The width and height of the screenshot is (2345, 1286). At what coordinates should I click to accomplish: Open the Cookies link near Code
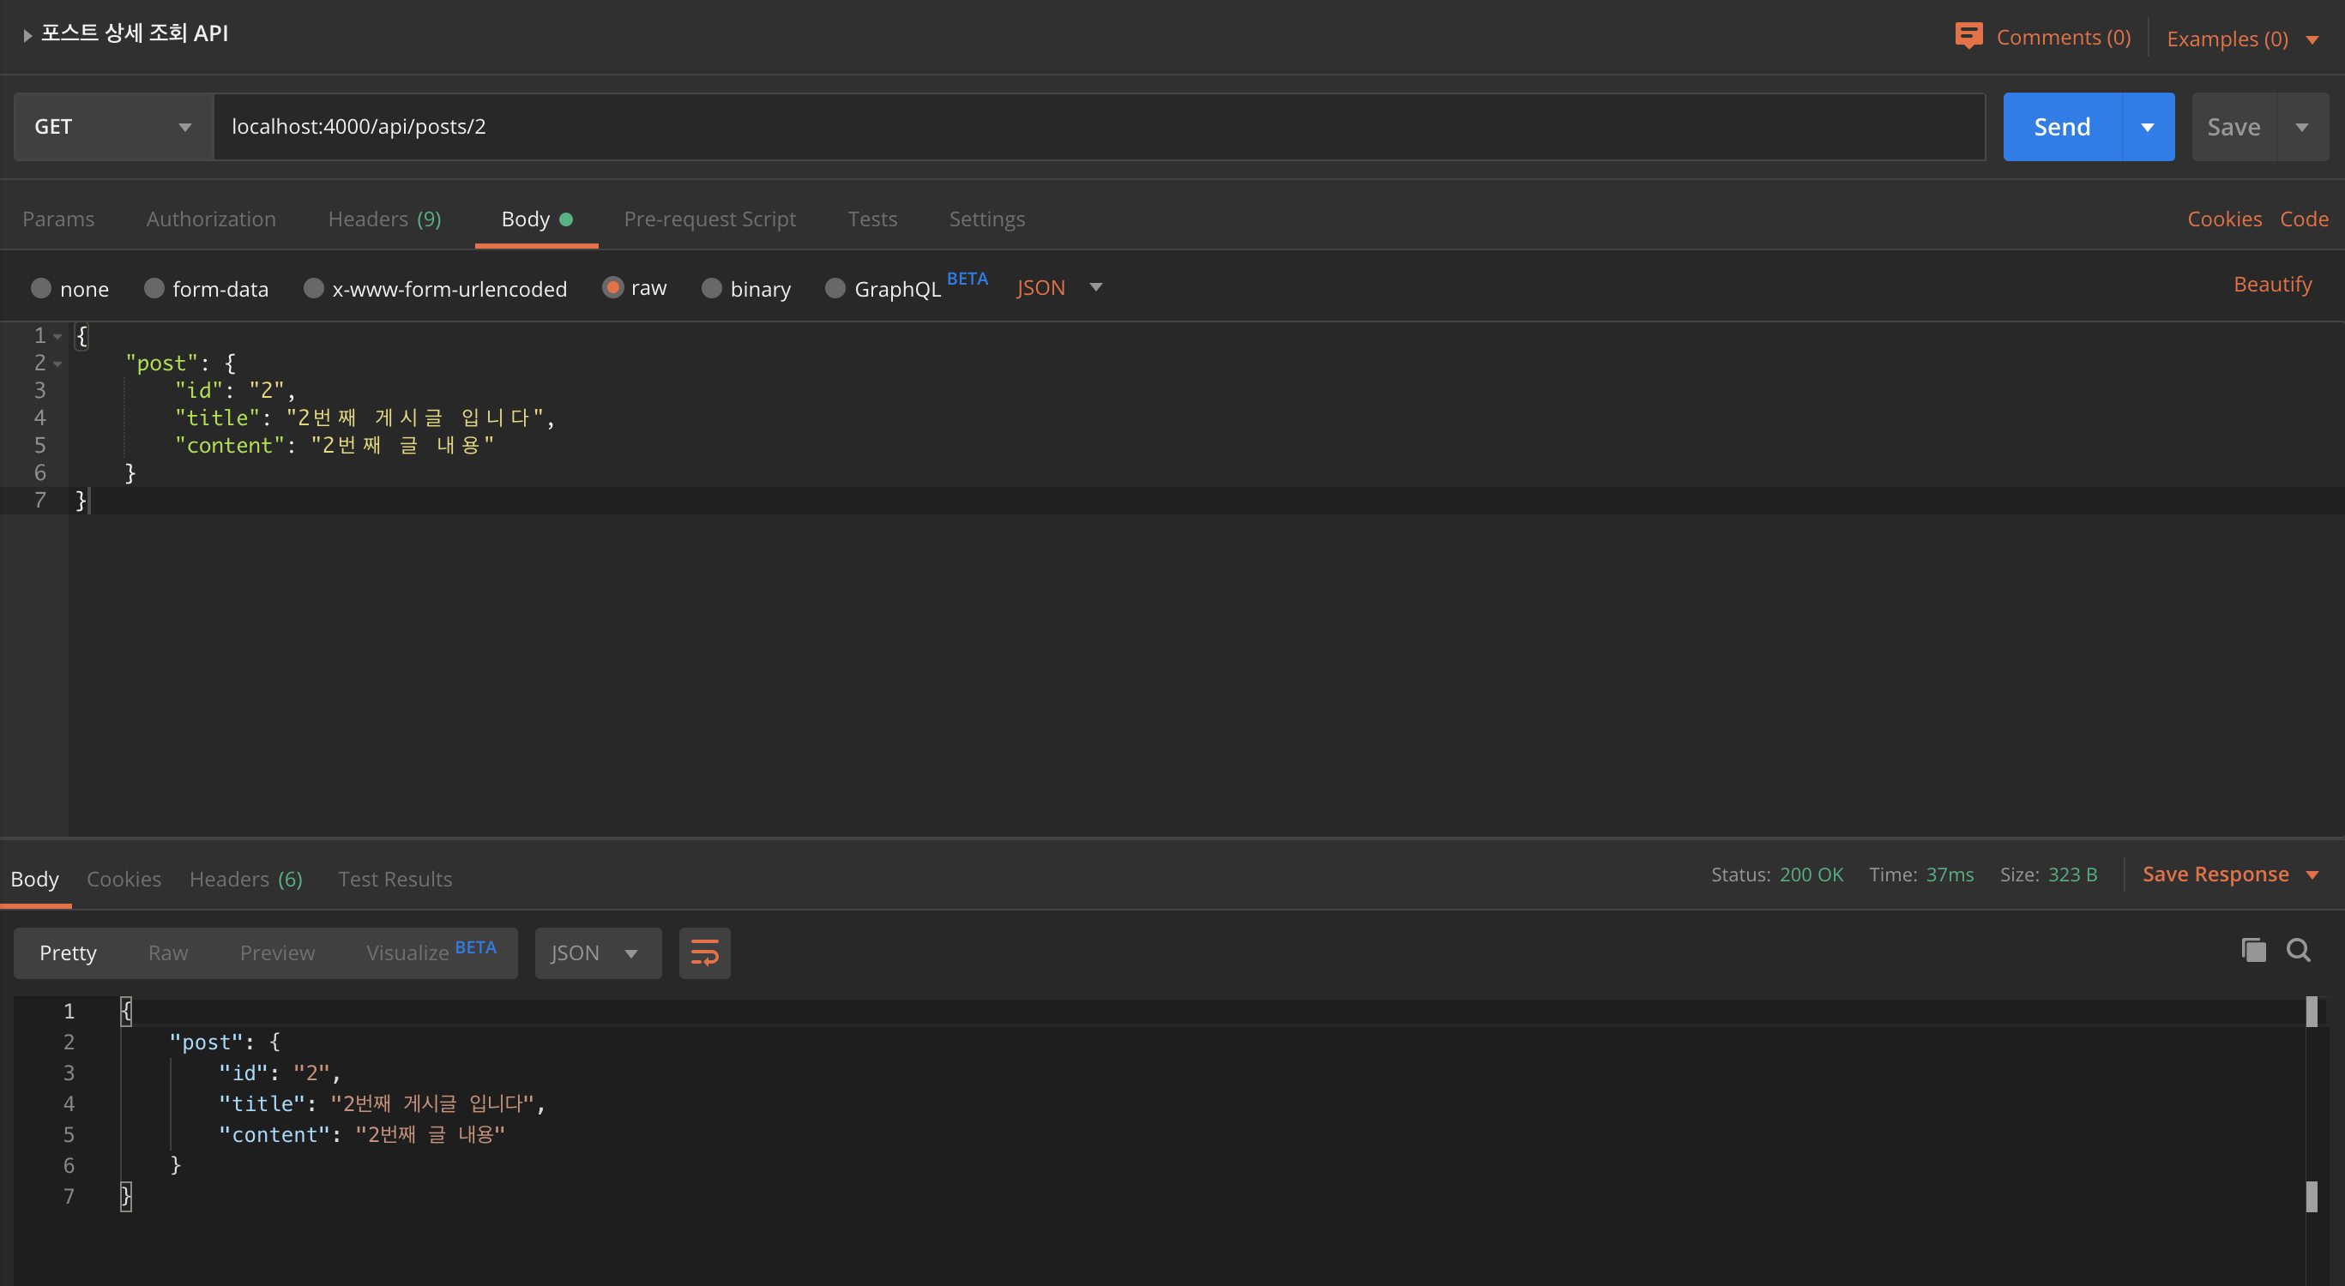[2224, 219]
